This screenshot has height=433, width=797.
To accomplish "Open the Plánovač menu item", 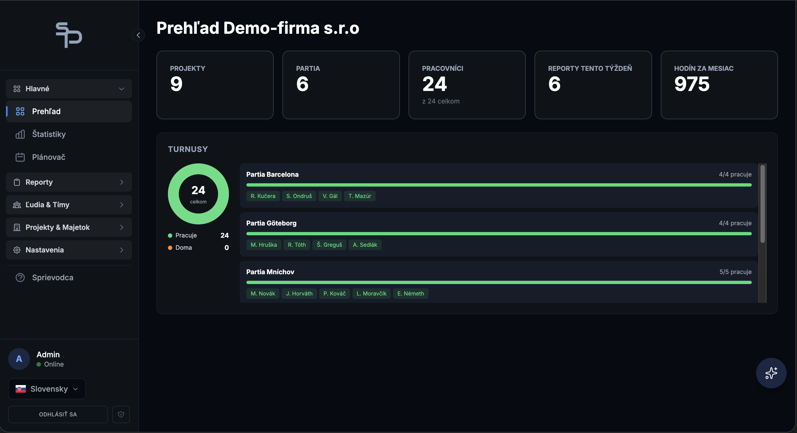I will [x=69, y=157].
